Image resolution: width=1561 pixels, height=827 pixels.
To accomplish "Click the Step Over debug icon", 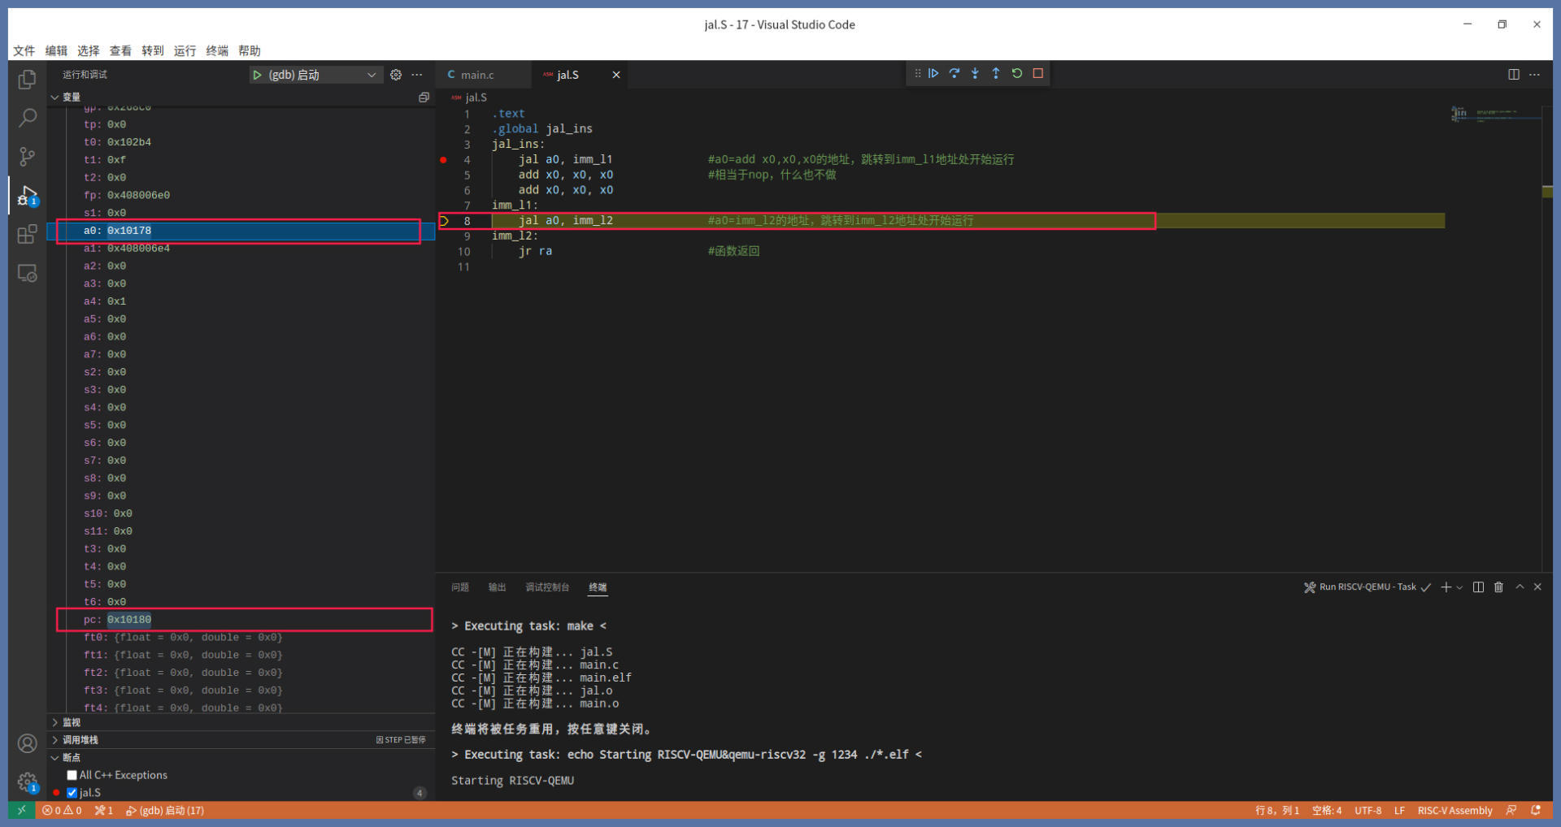I will 954,73.
